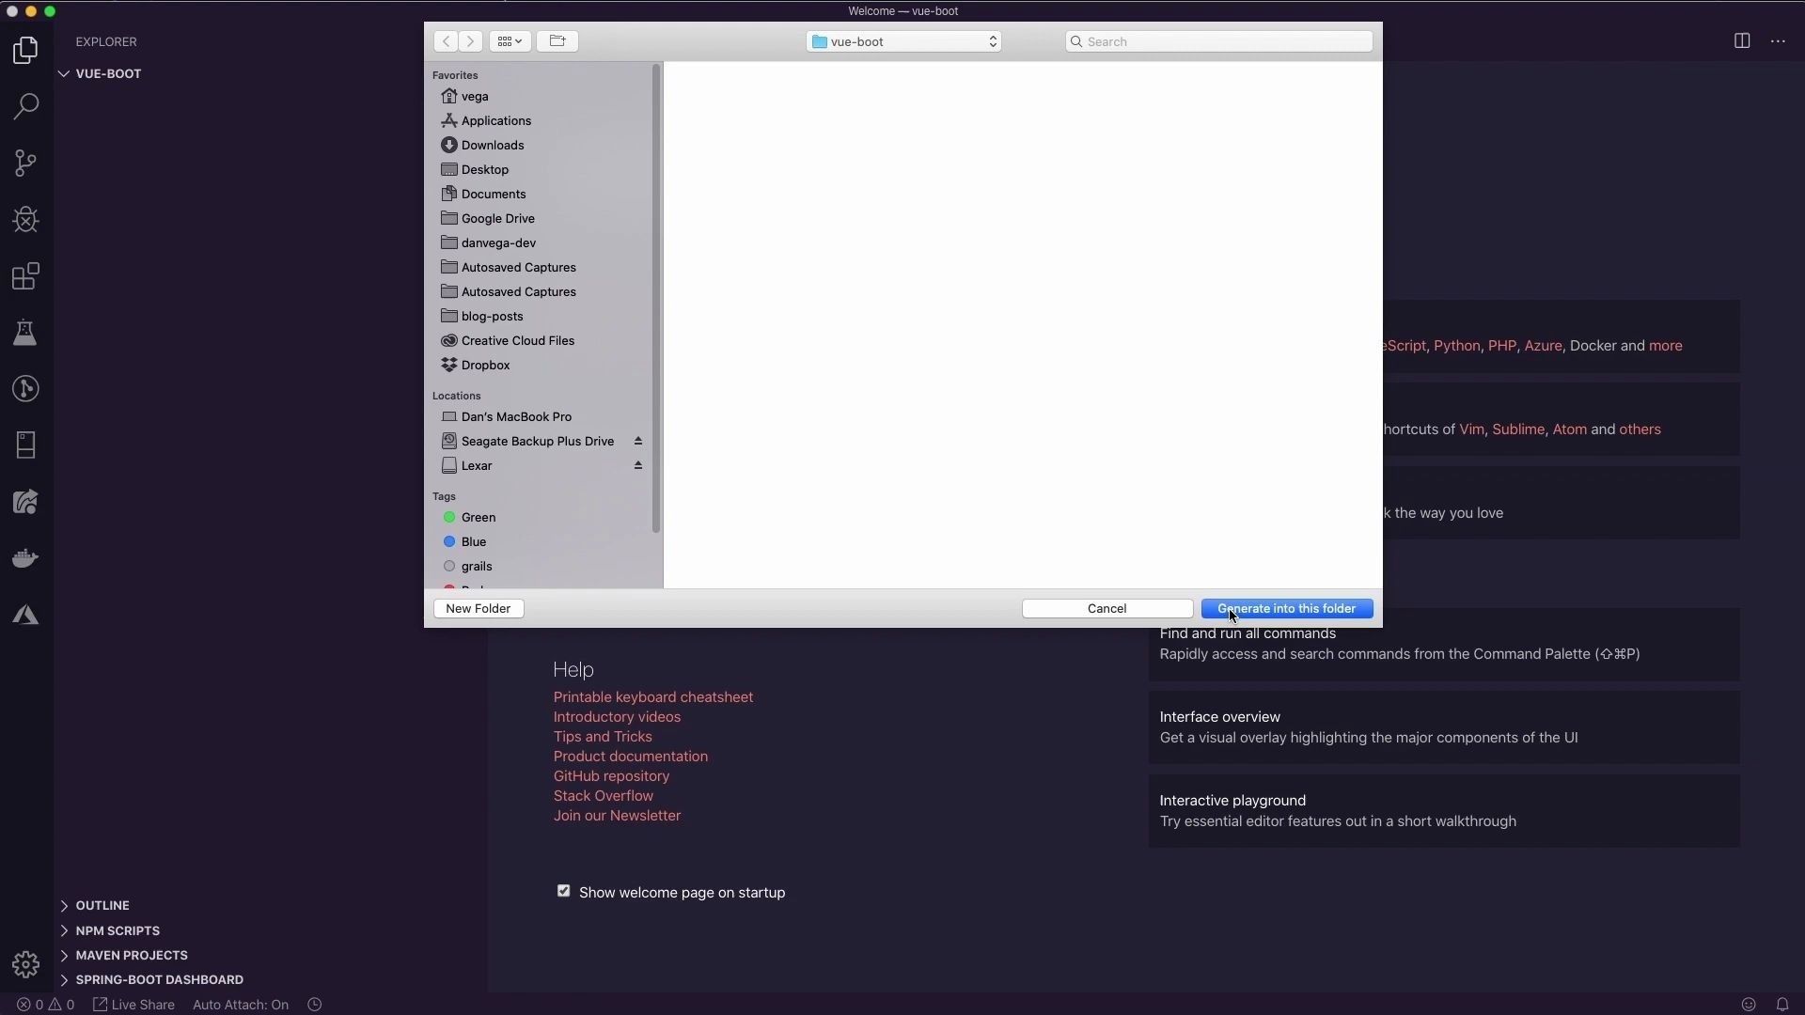Toggle Show welcome page on startup

[x=563, y=892]
